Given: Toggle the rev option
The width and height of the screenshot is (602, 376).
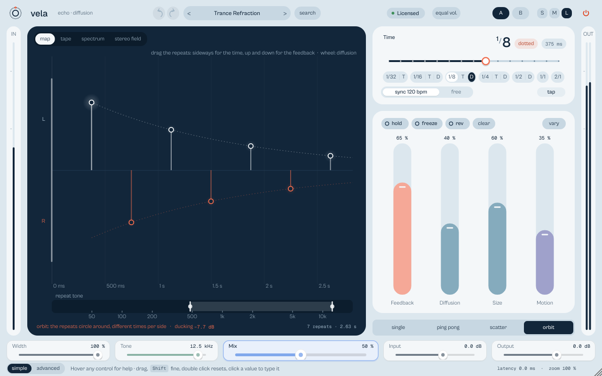Looking at the screenshot, I should (x=458, y=124).
